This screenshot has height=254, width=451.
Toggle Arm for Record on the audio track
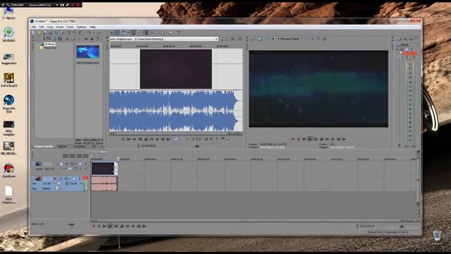55,179
